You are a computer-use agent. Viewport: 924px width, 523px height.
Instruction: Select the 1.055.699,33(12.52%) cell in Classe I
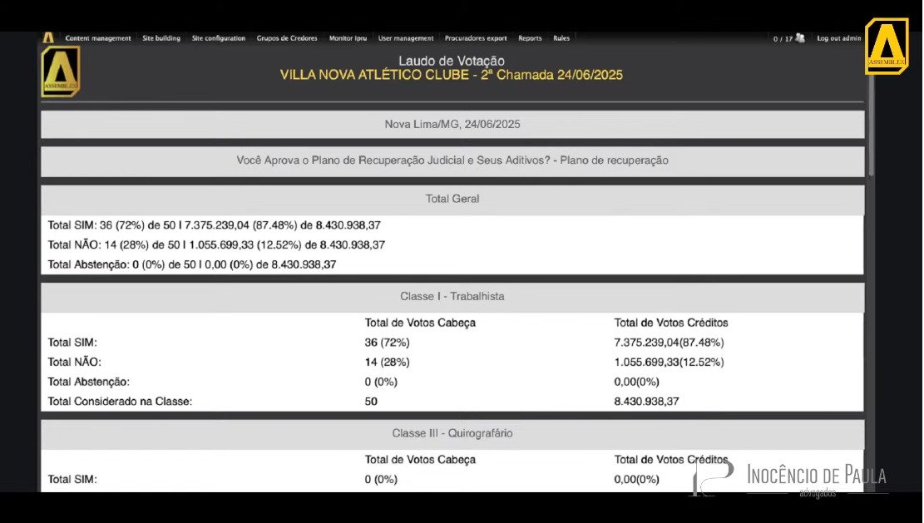(669, 363)
